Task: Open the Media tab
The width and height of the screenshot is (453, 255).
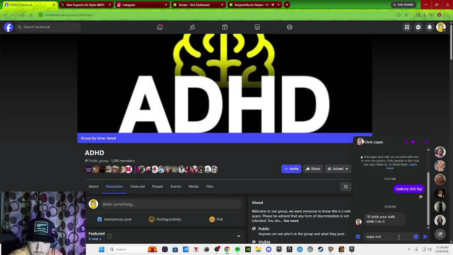Action: [x=193, y=187]
